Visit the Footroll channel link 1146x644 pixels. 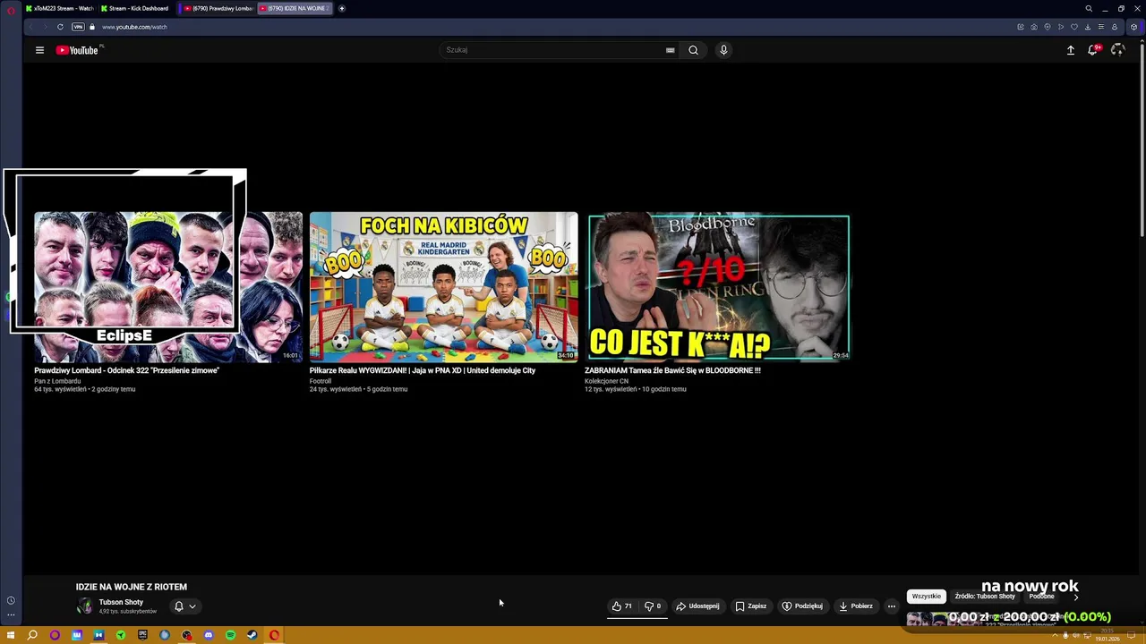click(321, 381)
